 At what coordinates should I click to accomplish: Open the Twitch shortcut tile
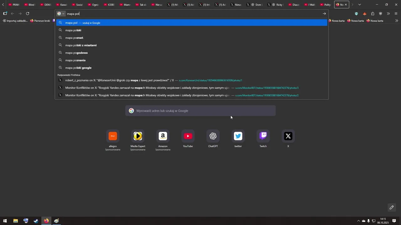click(x=263, y=136)
